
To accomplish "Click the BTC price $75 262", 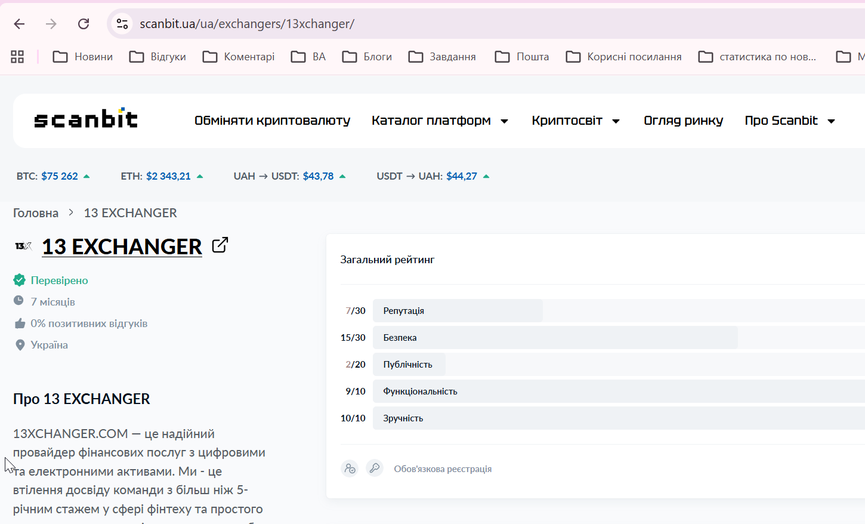I will 60,176.
